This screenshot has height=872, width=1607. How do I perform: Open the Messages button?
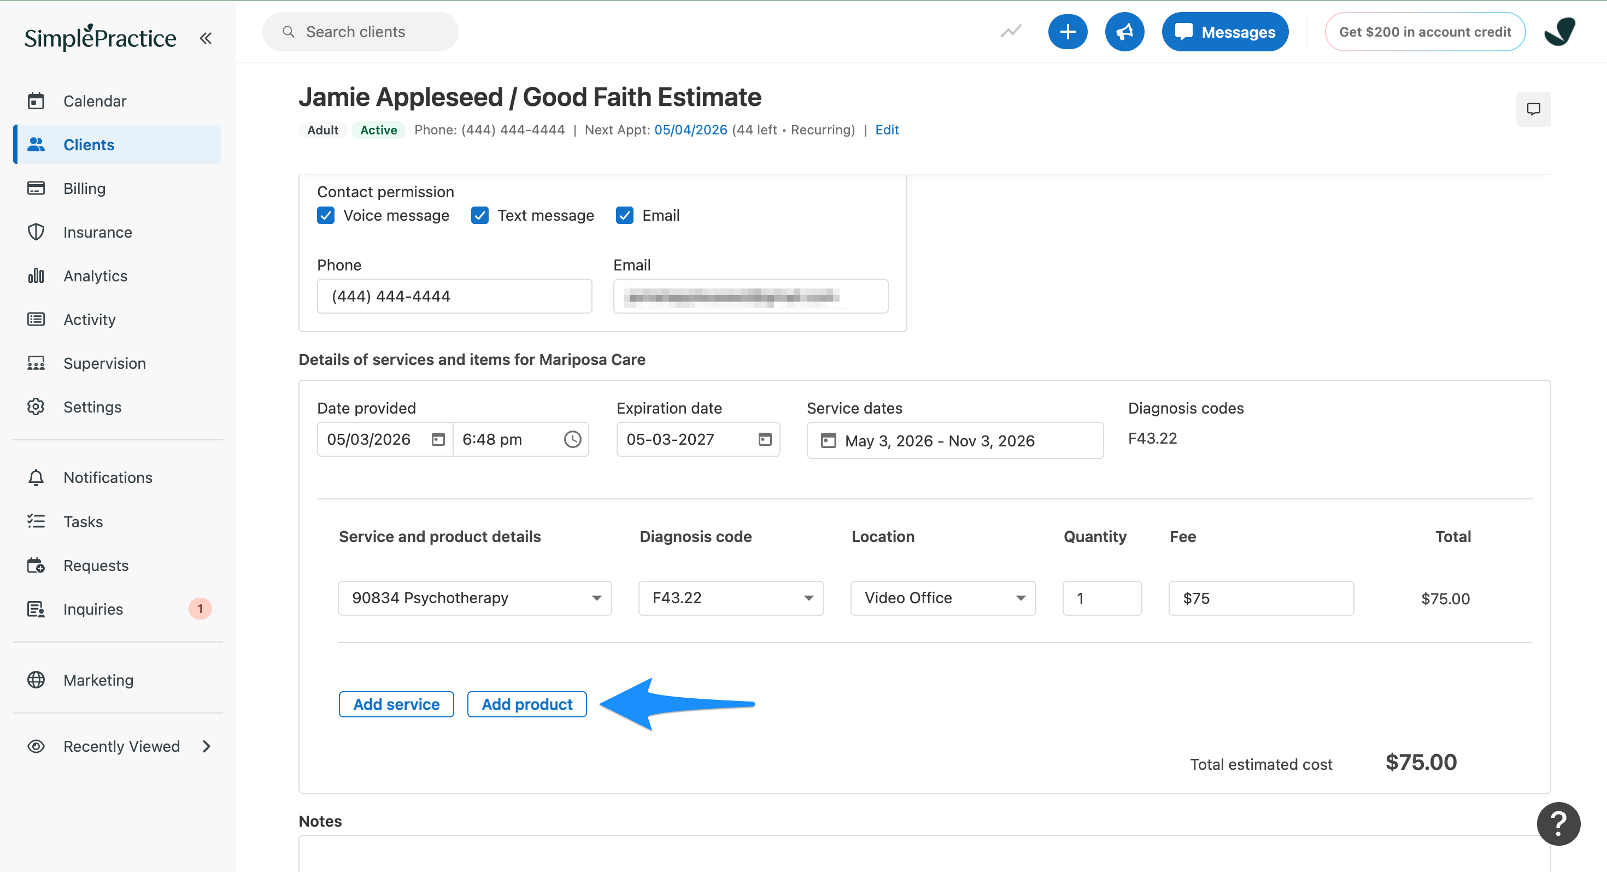coord(1224,31)
